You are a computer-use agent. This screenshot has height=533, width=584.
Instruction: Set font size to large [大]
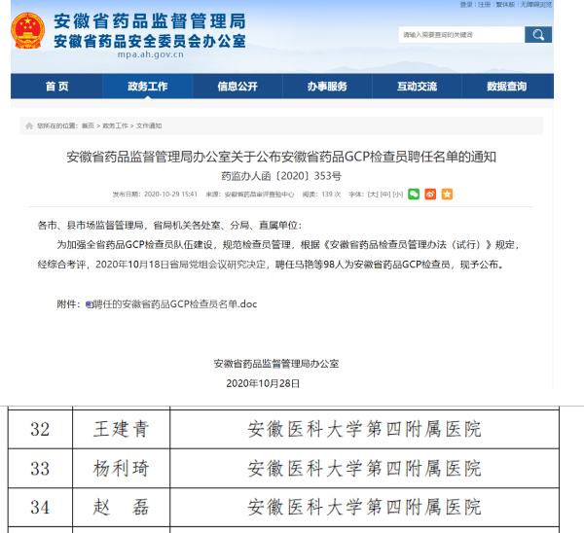click(x=372, y=195)
